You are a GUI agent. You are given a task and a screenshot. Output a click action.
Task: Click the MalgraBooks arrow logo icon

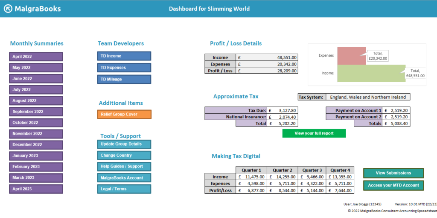(x=9, y=9)
